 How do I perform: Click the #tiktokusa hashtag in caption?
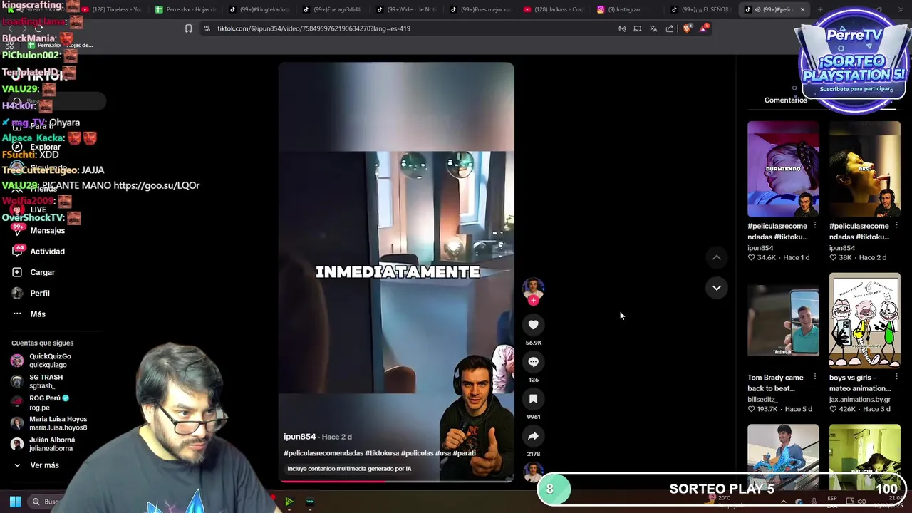click(381, 453)
